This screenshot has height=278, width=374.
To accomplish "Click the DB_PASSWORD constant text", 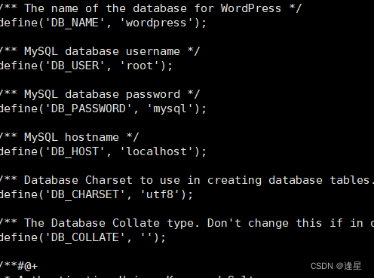I will (x=88, y=109).
